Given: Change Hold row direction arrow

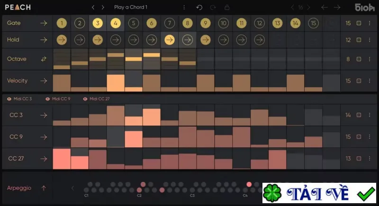Looking at the screenshot, I should (44, 40).
